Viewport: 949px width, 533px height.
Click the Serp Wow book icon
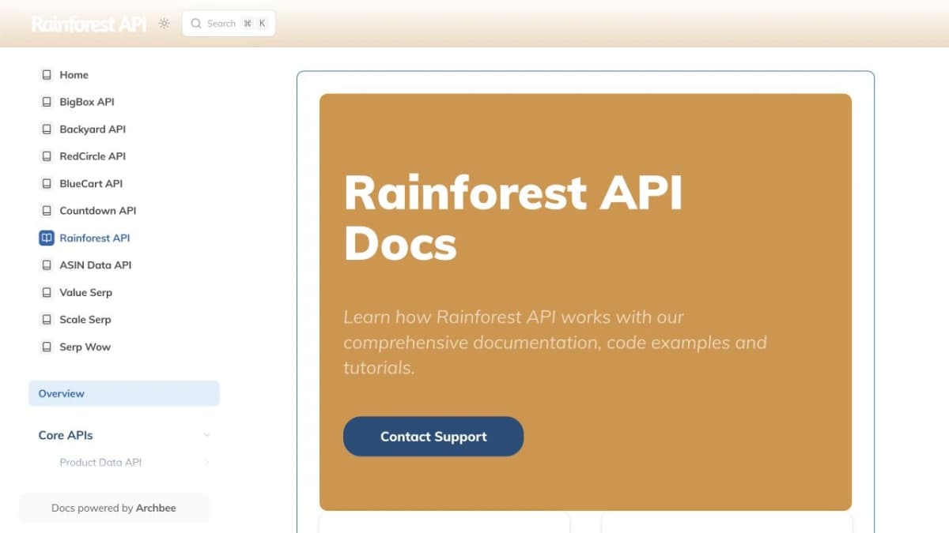tap(47, 347)
